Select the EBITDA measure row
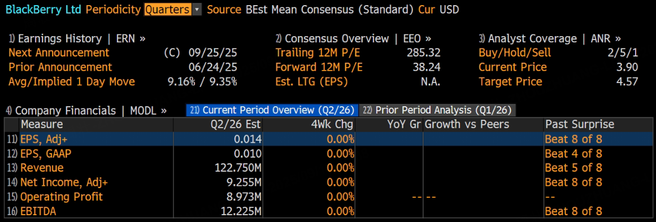 (328, 211)
